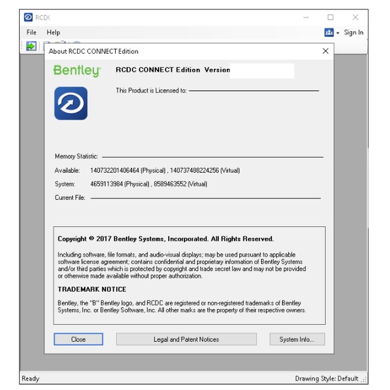Open the Help menu
The height and width of the screenshot is (390, 390).
click(53, 32)
